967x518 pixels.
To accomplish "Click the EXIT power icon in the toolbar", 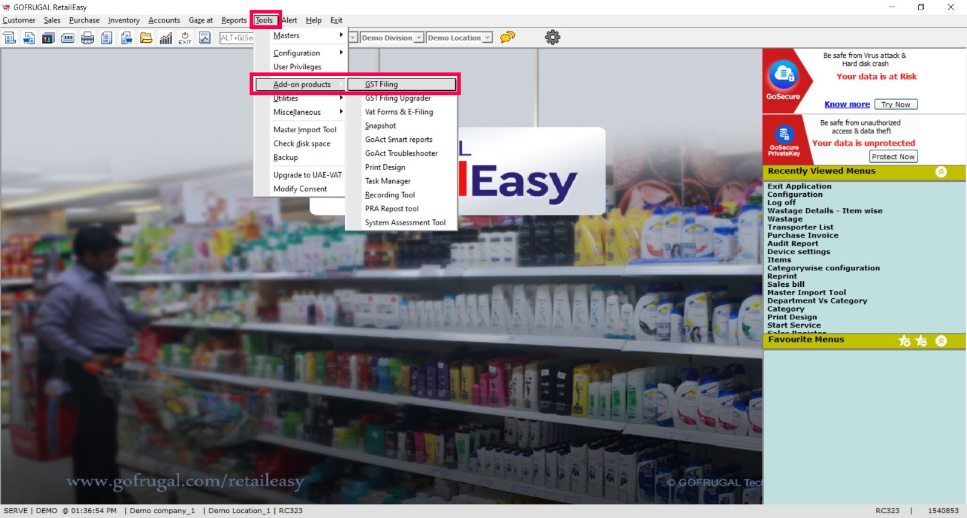I will coord(185,38).
